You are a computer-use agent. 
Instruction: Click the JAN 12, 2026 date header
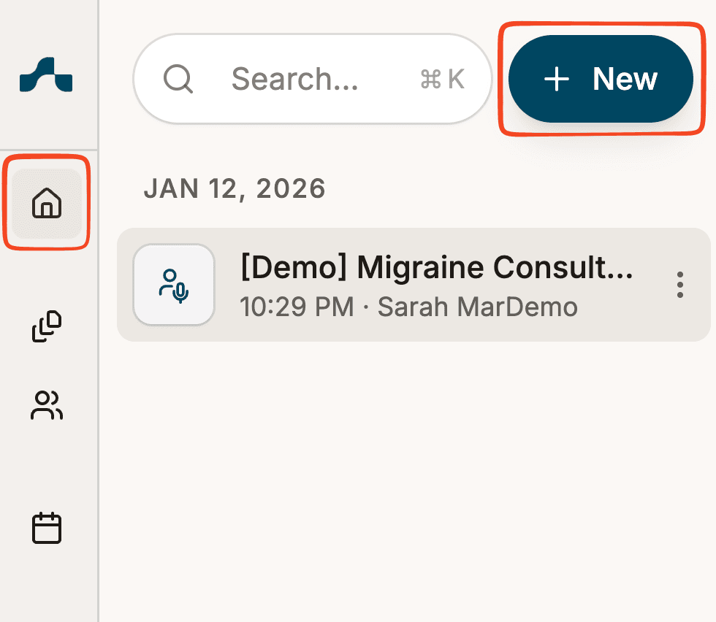coord(235,189)
